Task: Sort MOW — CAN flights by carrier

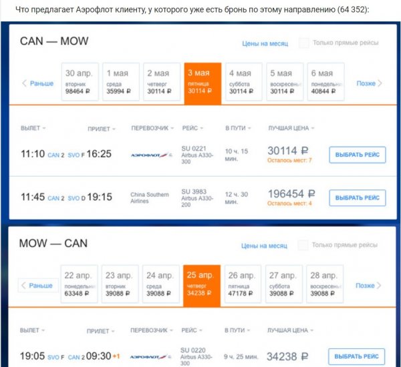Action: click(x=152, y=330)
